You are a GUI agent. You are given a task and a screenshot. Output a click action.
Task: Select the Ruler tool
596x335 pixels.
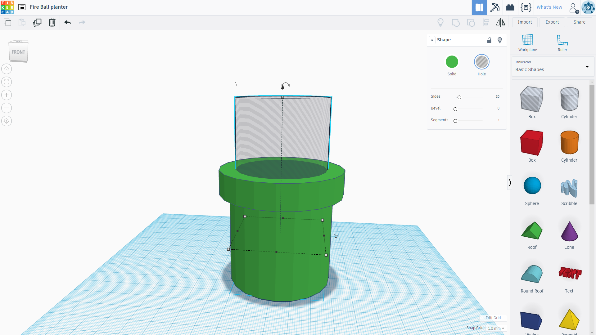click(x=562, y=43)
